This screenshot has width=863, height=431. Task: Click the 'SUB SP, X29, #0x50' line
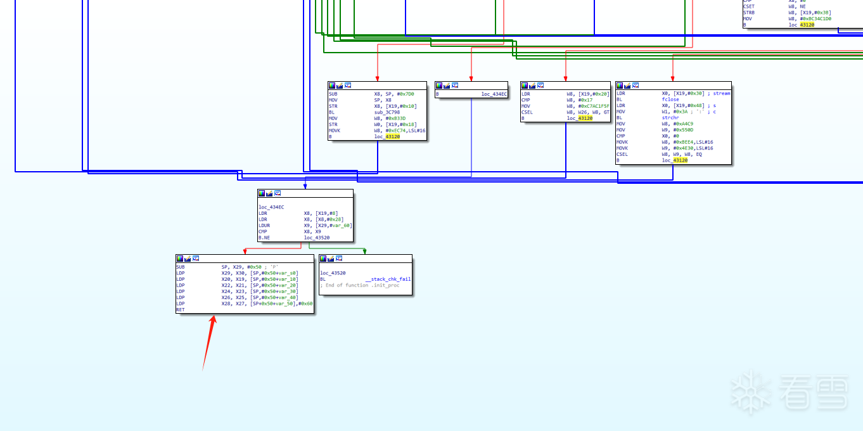[227, 267]
